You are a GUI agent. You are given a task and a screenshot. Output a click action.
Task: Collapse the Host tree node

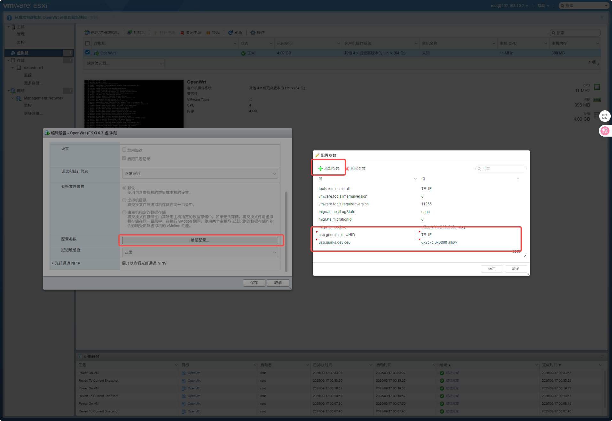[x=8, y=27]
